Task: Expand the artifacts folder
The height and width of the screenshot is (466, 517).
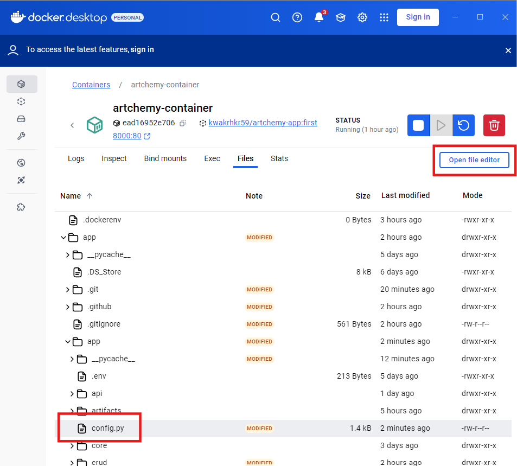Action: (72, 411)
